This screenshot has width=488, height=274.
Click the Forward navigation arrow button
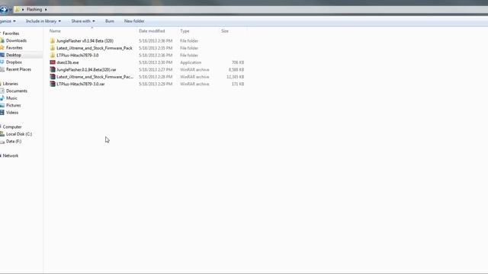coord(3,10)
